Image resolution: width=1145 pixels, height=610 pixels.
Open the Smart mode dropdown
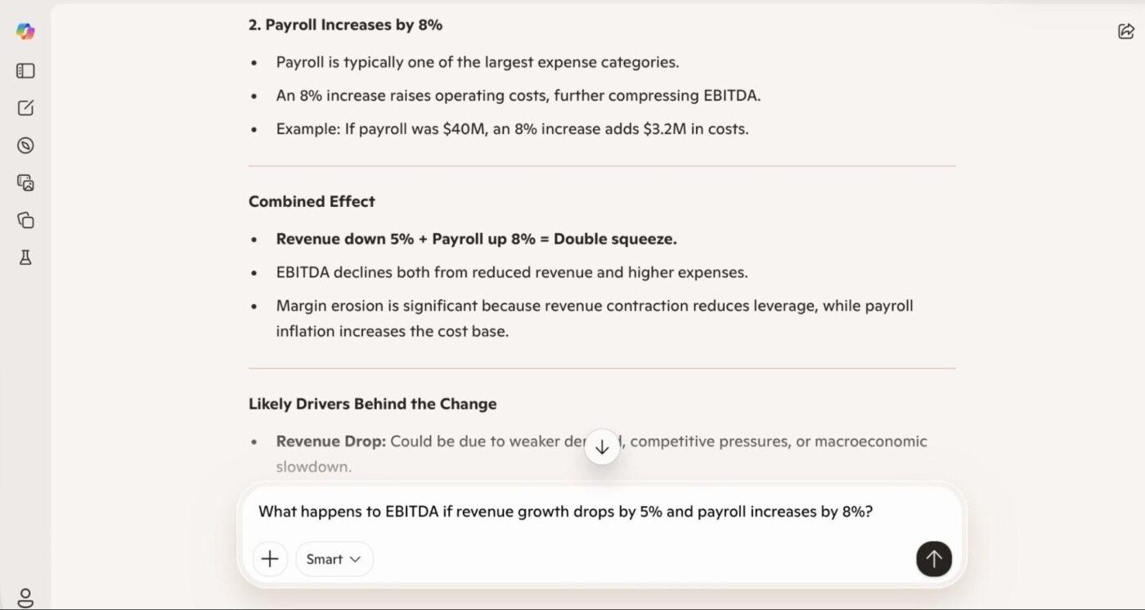pyautogui.click(x=334, y=558)
